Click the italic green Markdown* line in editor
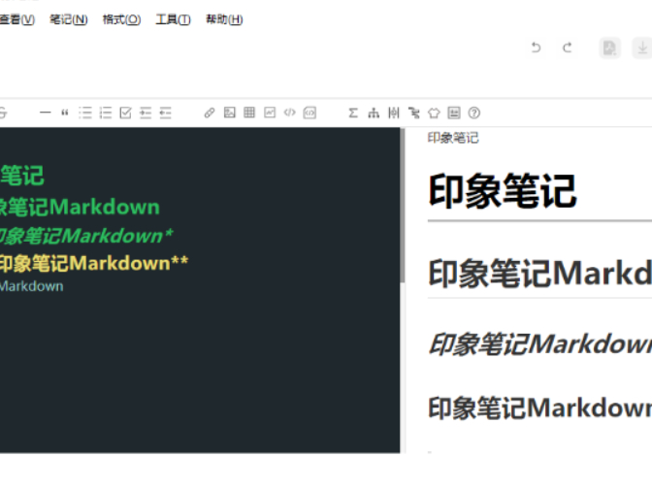Viewport: 652px width, 489px height. [x=86, y=236]
